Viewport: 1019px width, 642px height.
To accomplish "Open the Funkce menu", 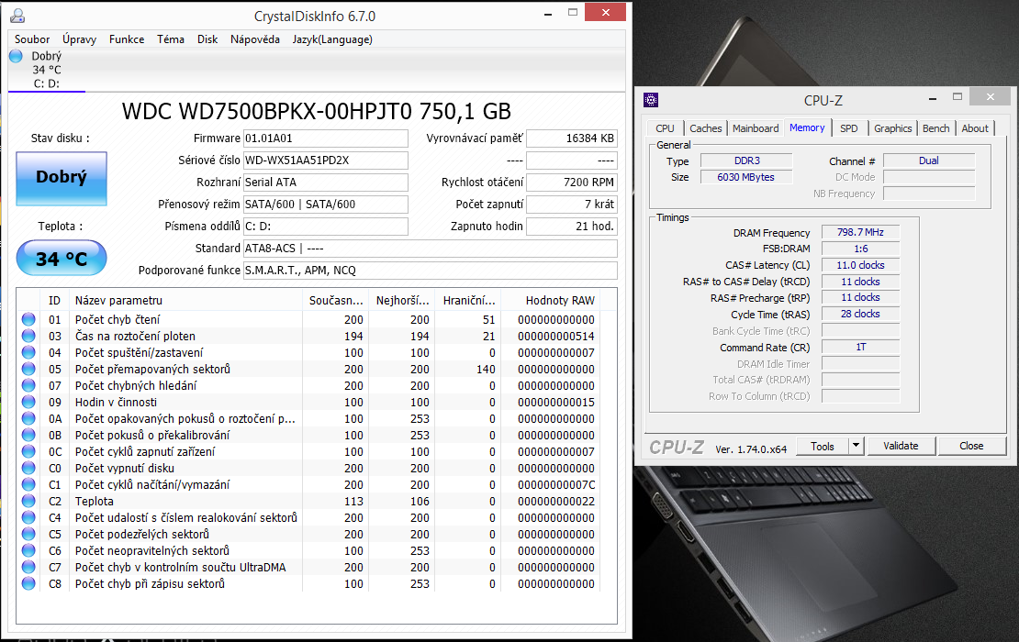I will click(127, 39).
